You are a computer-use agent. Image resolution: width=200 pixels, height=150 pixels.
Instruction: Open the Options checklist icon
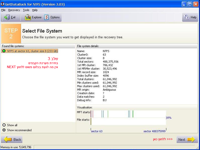coord(46,17)
